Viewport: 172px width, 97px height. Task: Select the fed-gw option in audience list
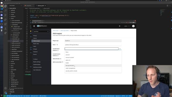pos(93,65)
